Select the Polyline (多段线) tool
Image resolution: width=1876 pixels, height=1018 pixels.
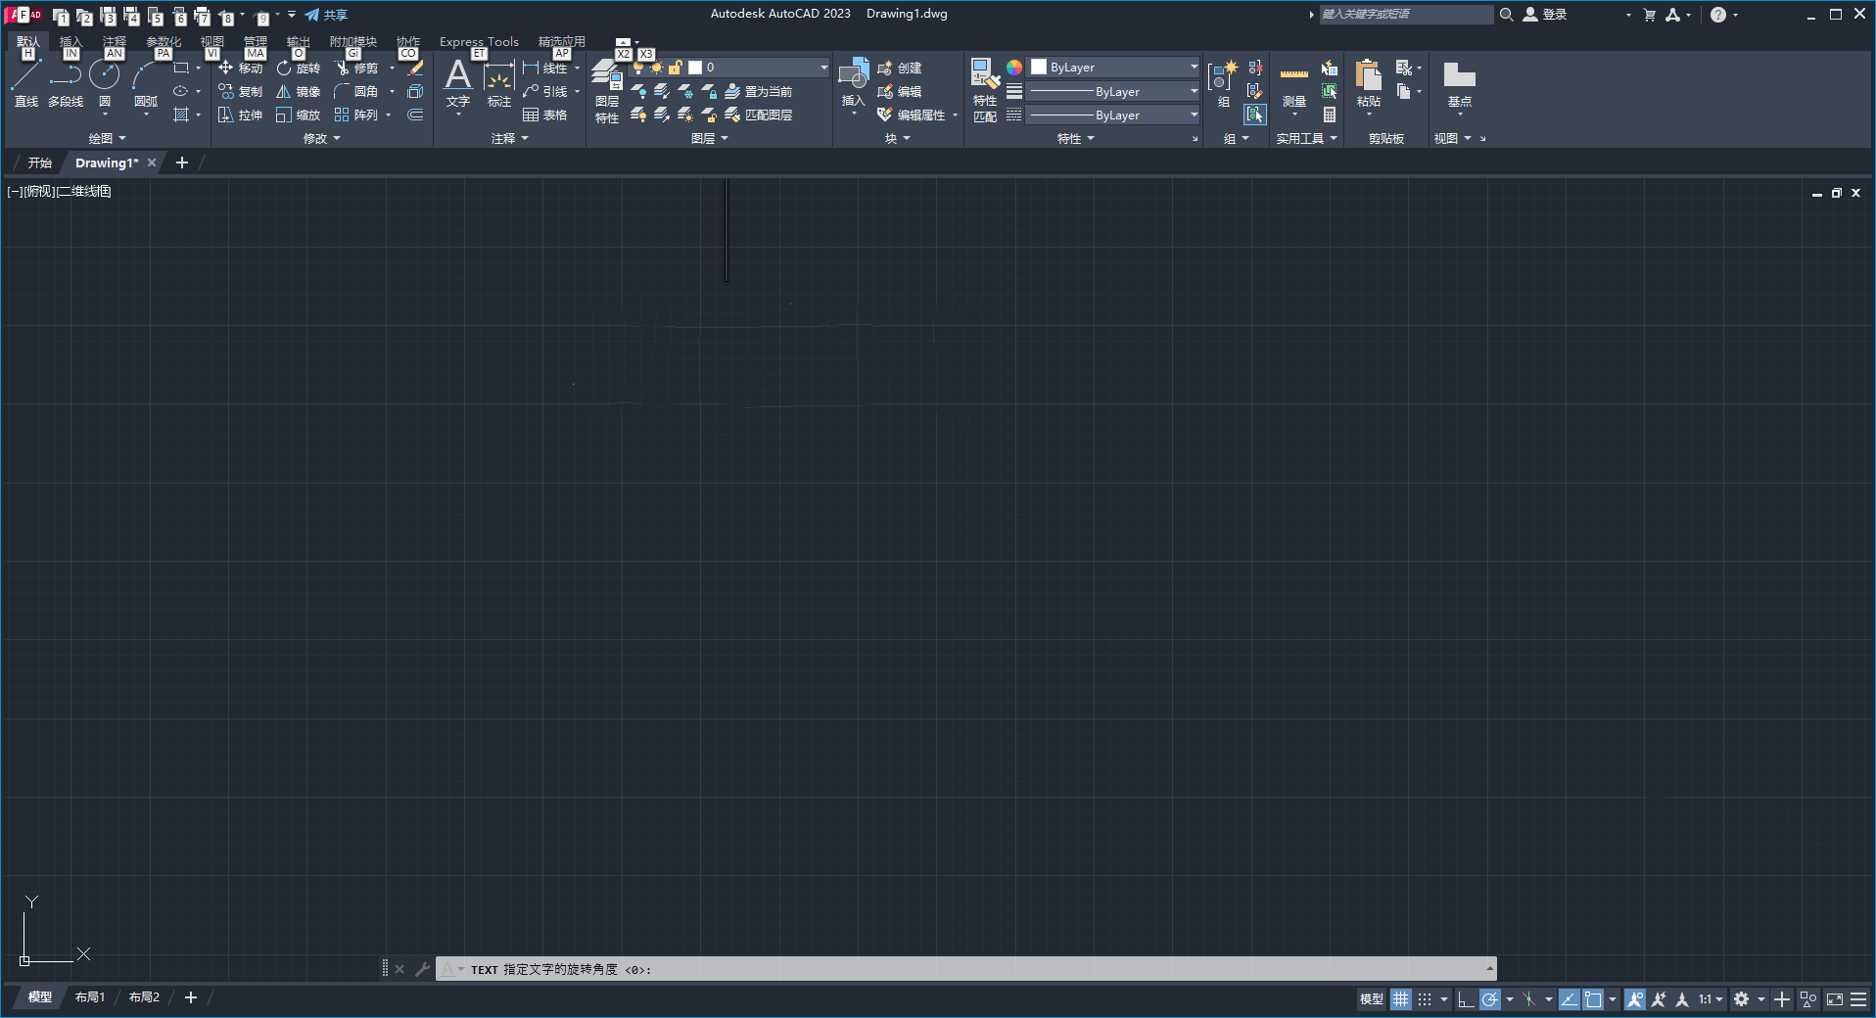click(66, 82)
